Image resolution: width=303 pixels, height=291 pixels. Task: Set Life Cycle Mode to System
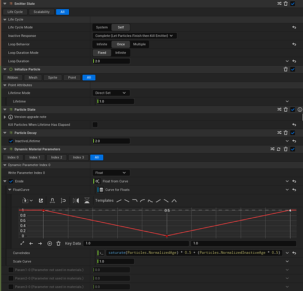click(x=102, y=27)
